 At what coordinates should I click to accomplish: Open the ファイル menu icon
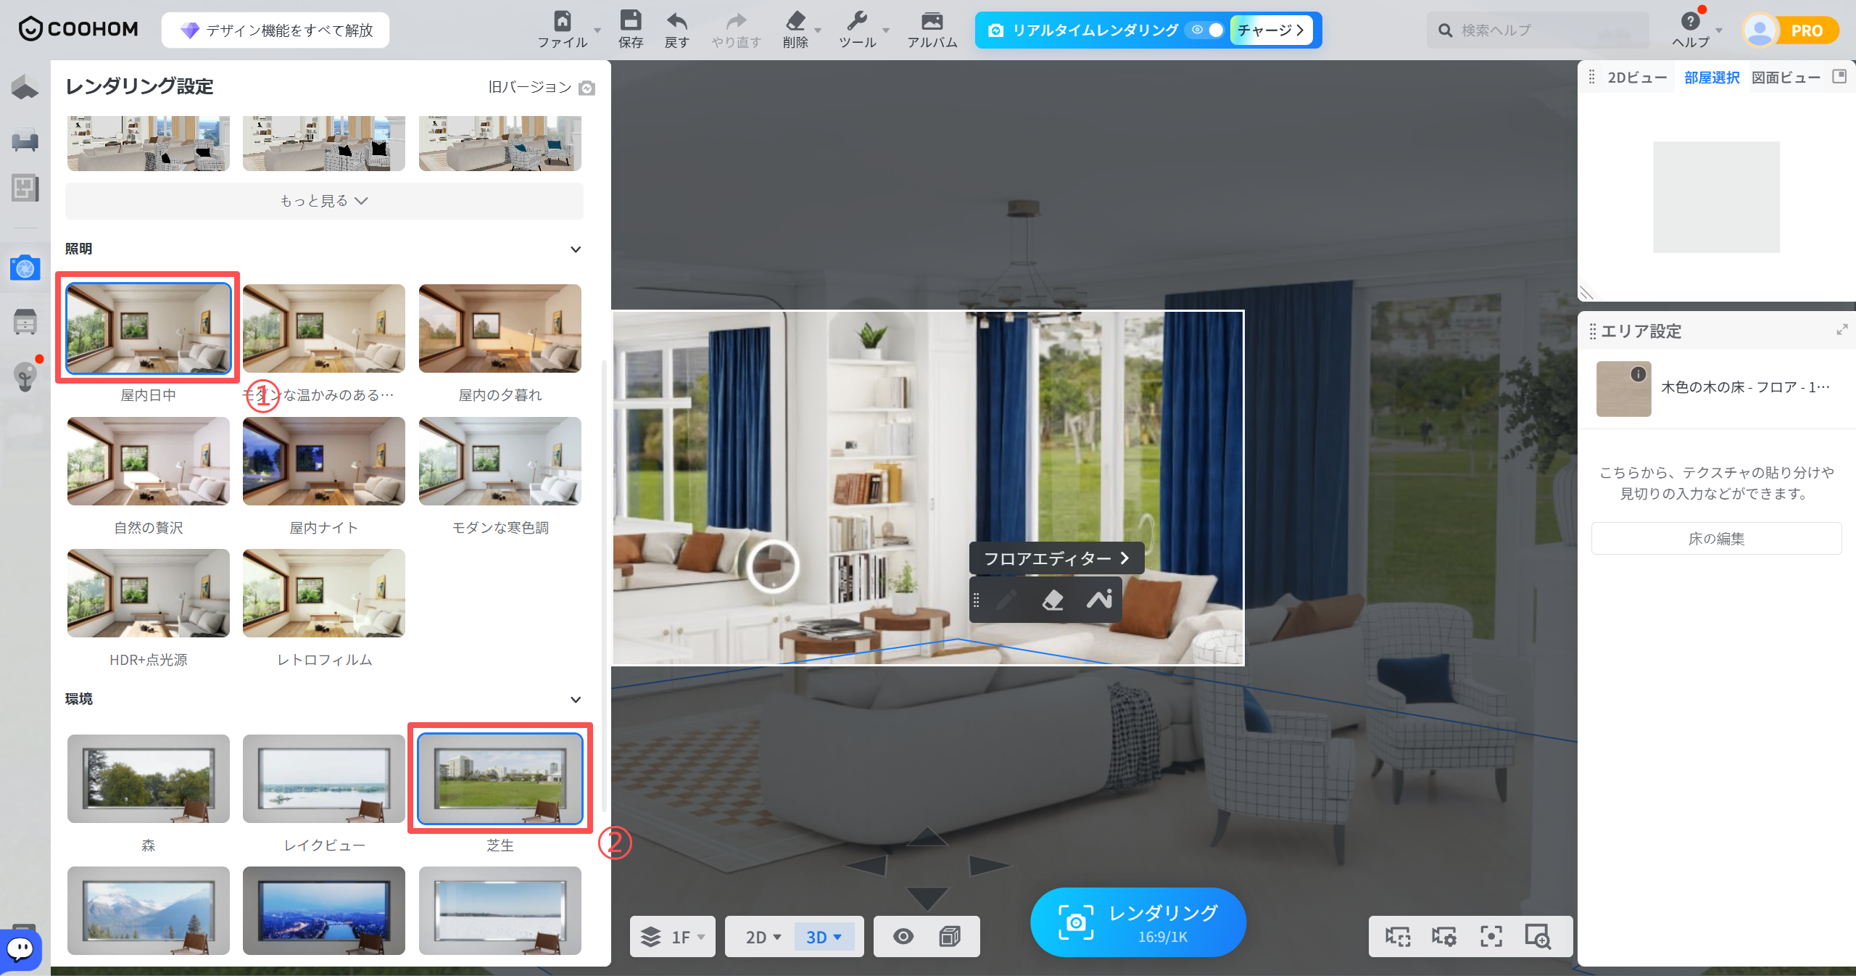point(563,21)
